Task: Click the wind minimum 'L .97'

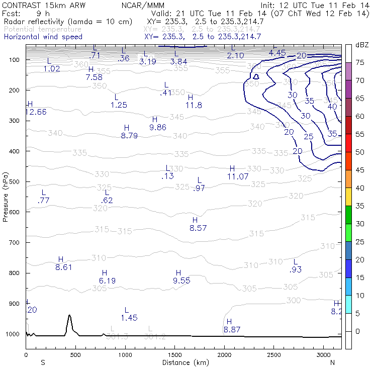Action: [199, 184]
